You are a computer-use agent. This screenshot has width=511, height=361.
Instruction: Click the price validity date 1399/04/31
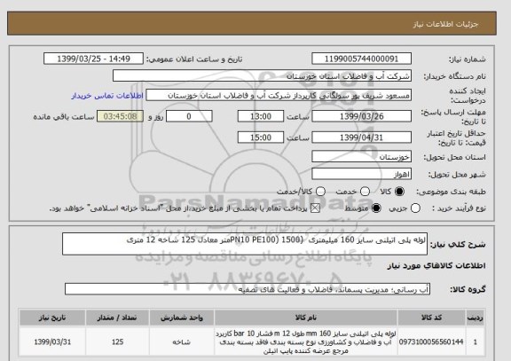361,137
